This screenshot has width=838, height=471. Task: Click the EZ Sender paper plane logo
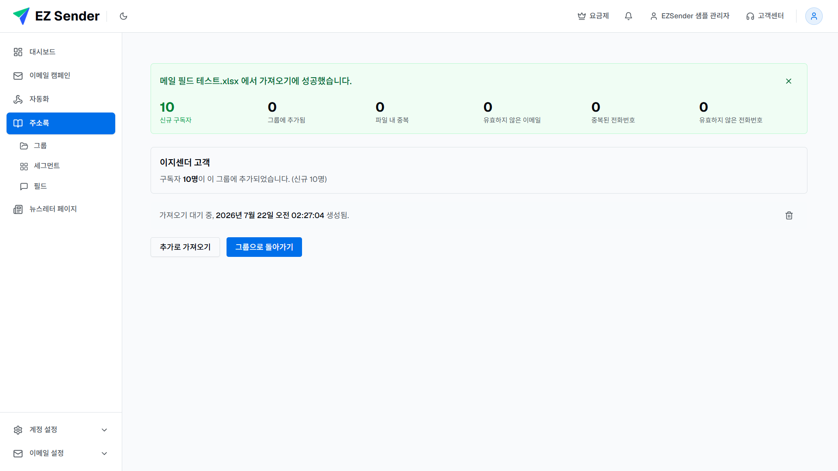click(x=21, y=16)
